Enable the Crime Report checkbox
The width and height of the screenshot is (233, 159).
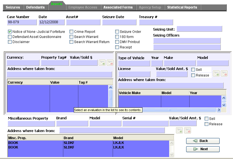coord(71,32)
